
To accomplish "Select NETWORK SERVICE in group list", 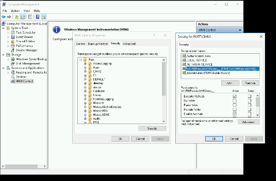I will pos(220,64).
